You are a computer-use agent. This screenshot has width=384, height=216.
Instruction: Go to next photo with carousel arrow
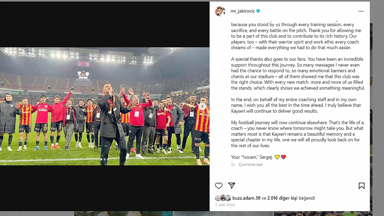click(202, 106)
